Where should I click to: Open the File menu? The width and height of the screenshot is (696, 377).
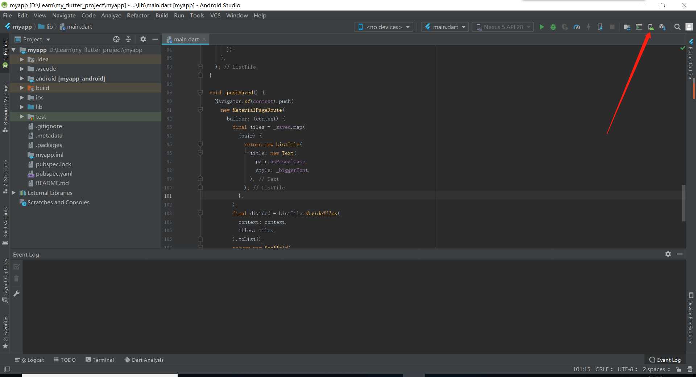coord(7,15)
